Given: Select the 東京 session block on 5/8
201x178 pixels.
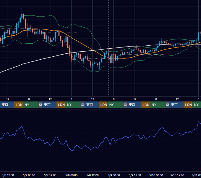Looking at the screenshot, I should (92, 105).
